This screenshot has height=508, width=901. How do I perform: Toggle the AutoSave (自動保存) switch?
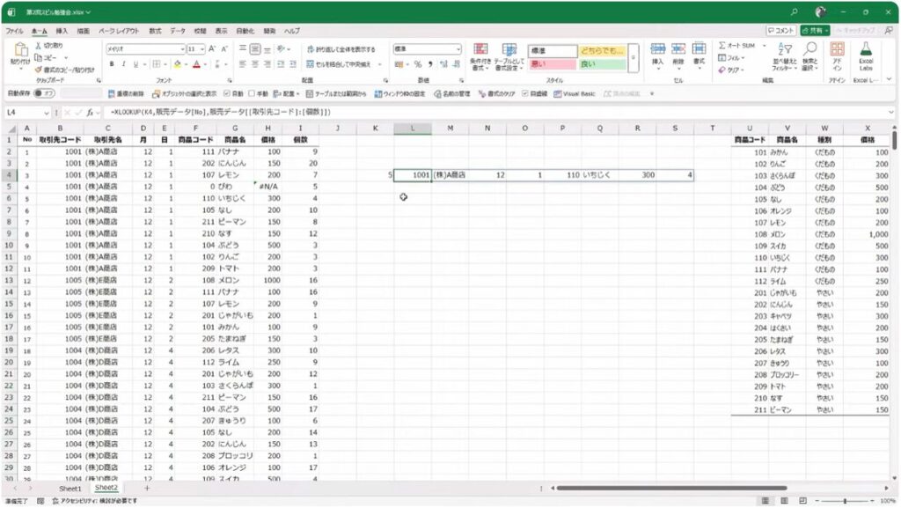pos(44,93)
